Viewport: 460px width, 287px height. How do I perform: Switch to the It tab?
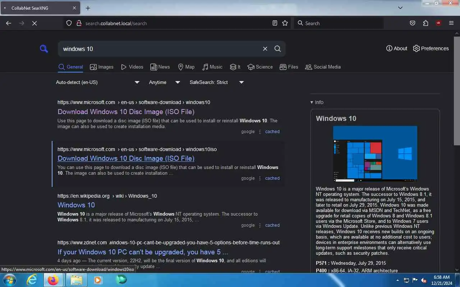[235, 67]
